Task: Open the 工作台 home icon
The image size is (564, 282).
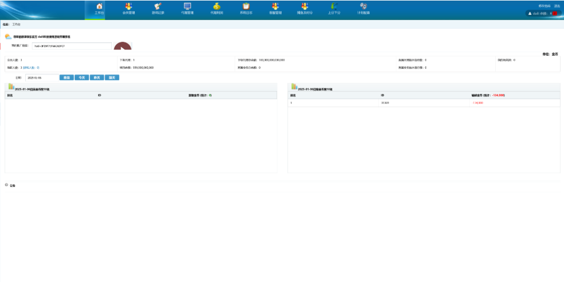Action: pos(99,6)
